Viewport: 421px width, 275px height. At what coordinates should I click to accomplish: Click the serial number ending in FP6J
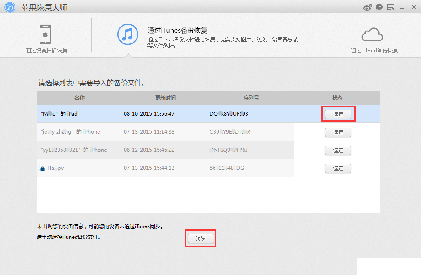[229, 150]
